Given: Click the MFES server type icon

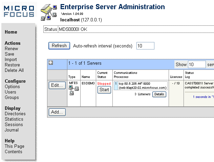Looking at the screenshot, I should pyautogui.click(x=73, y=90).
